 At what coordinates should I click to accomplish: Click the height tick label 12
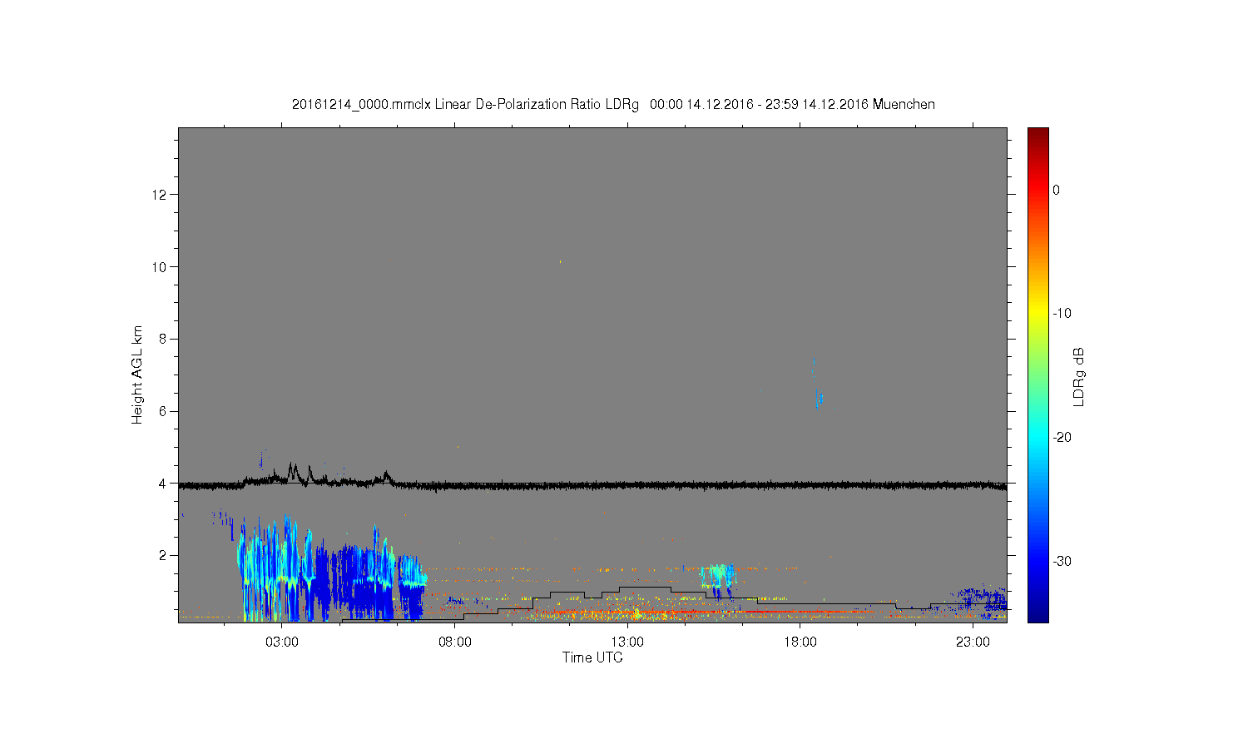click(x=161, y=195)
